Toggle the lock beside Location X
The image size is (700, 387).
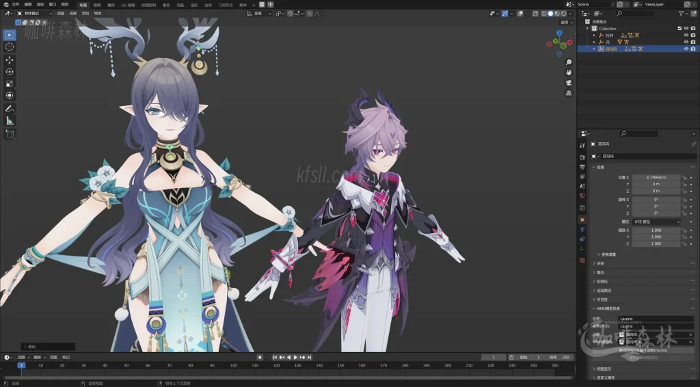coord(684,178)
